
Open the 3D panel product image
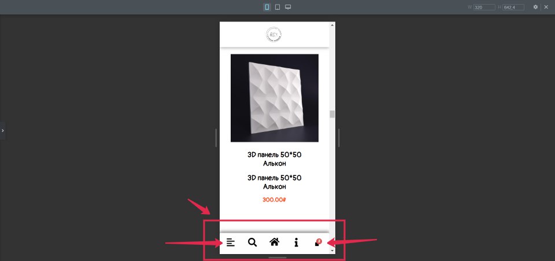click(274, 98)
